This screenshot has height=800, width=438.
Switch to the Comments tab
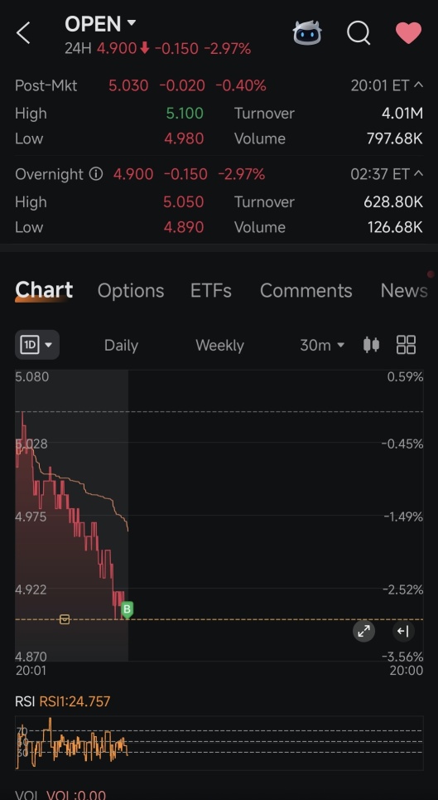point(306,290)
